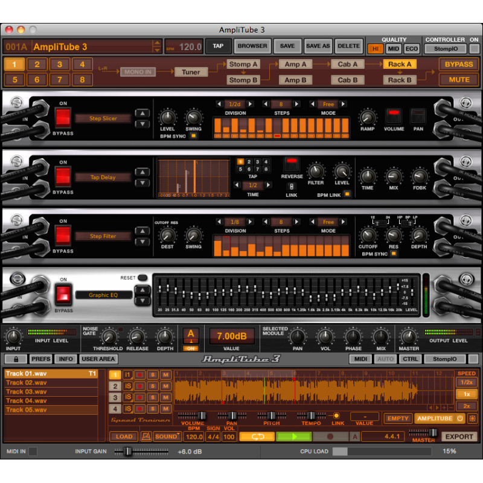The height and width of the screenshot is (483, 483).
Task: Select the Rack A signal chain tab
Action: tap(400, 64)
